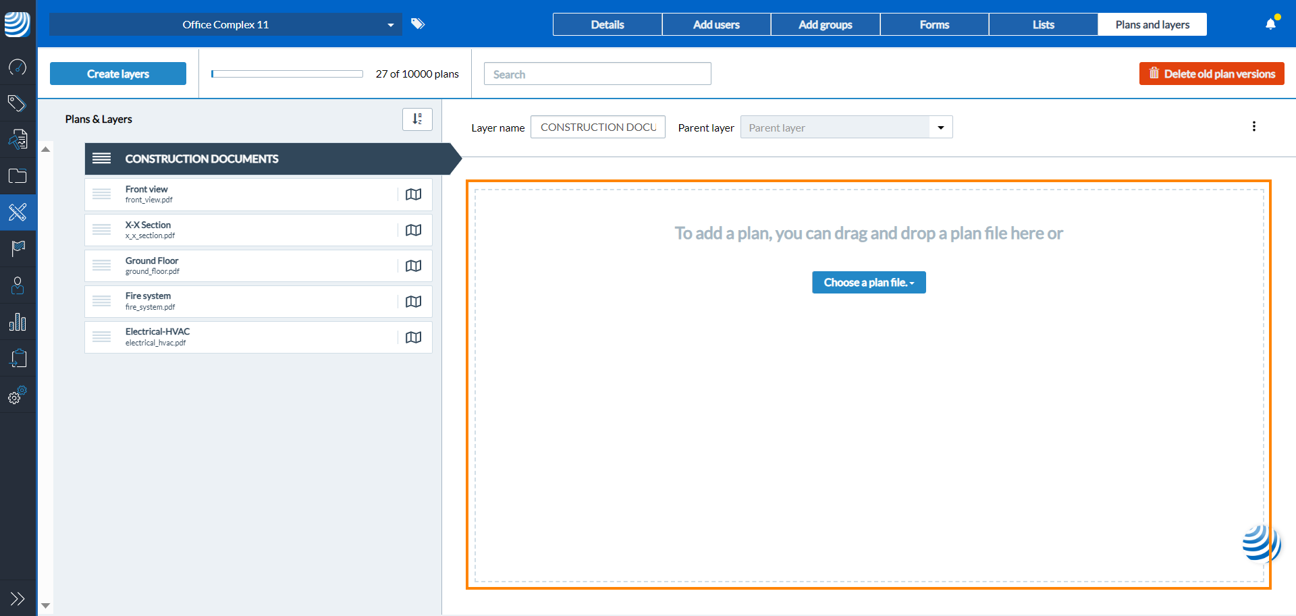Toggle alphabetical sort of Plans & Layers
The height and width of the screenshot is (616, 1296).
click(x=417, y=119)
